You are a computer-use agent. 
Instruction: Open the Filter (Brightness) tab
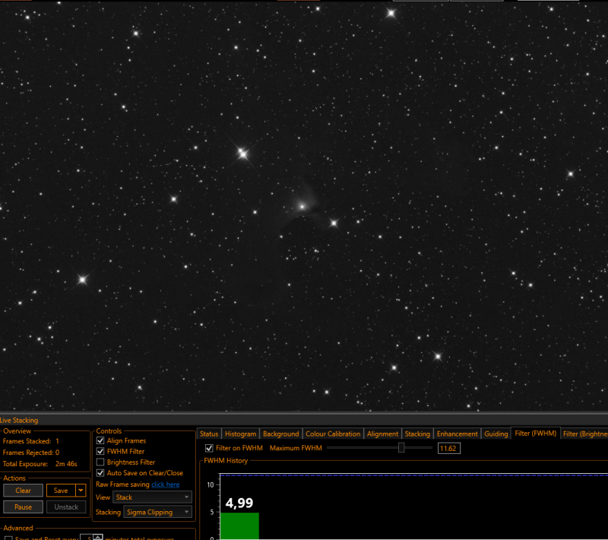584,434
